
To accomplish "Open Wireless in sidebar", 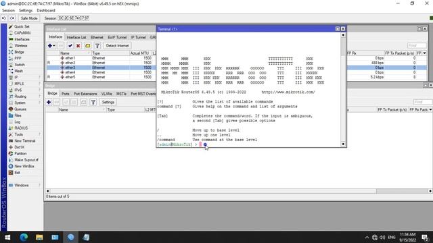I will point(21,46).
